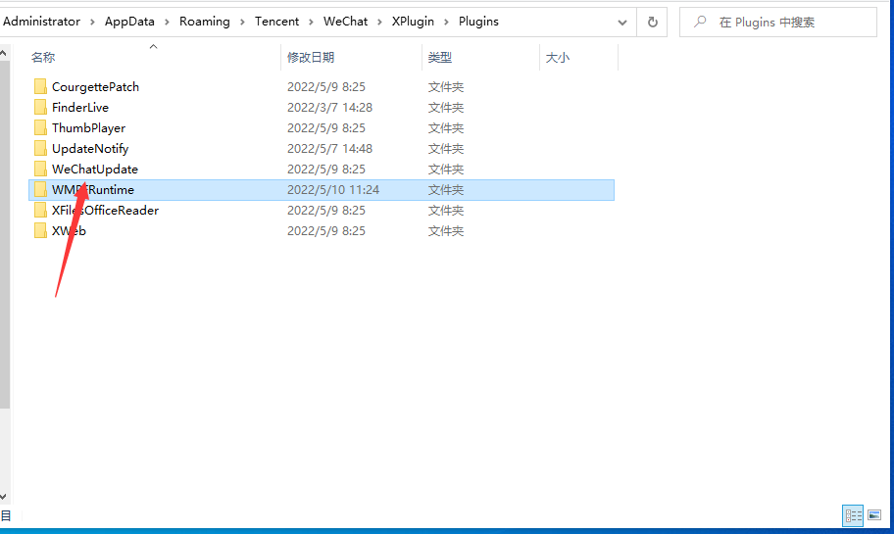Click the WMPFRuntime folder icon
Viewport: 894px width, 534px height.
[x=40, y=189]
